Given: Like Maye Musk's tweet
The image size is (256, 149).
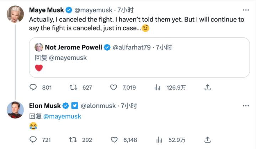Looking at the screenshot, I should point(114,87).
